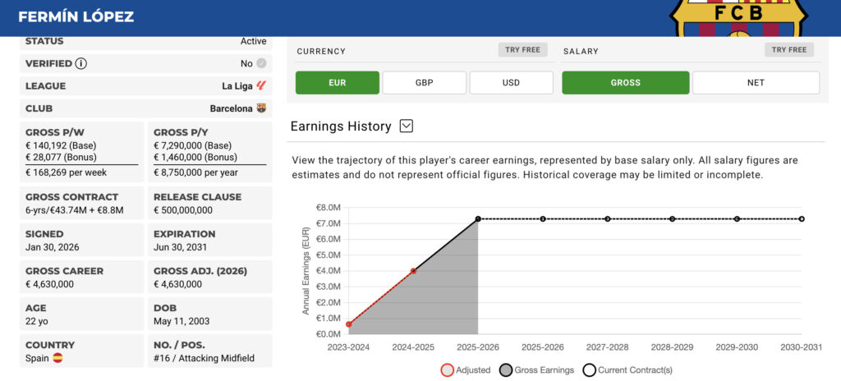Image resolution: width=841 pixels, height=381 pixels.
Task: Toggle the Gross Earnings legend entry
Action: [537, 370]
